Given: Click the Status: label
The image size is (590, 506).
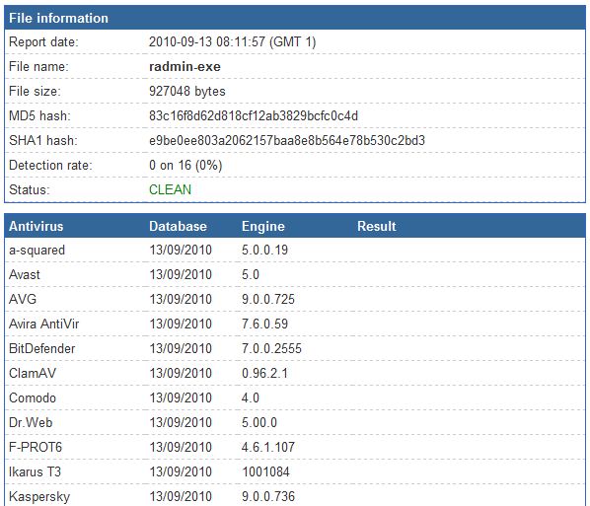Looking at the screenshot, I should click(30, 189).
